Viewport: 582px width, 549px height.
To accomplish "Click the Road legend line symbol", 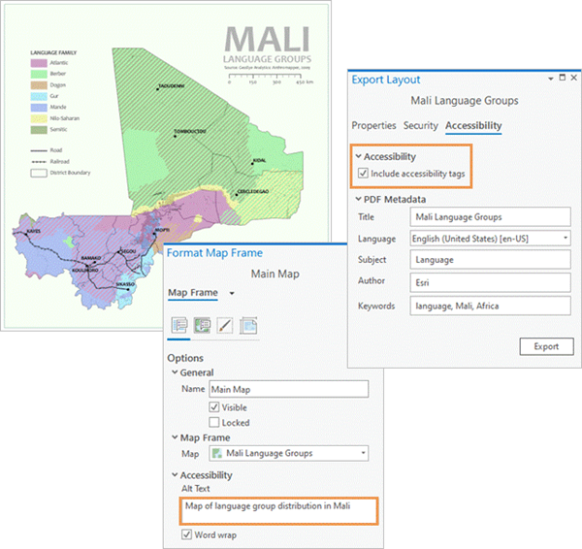I will (x=39, y=150).
